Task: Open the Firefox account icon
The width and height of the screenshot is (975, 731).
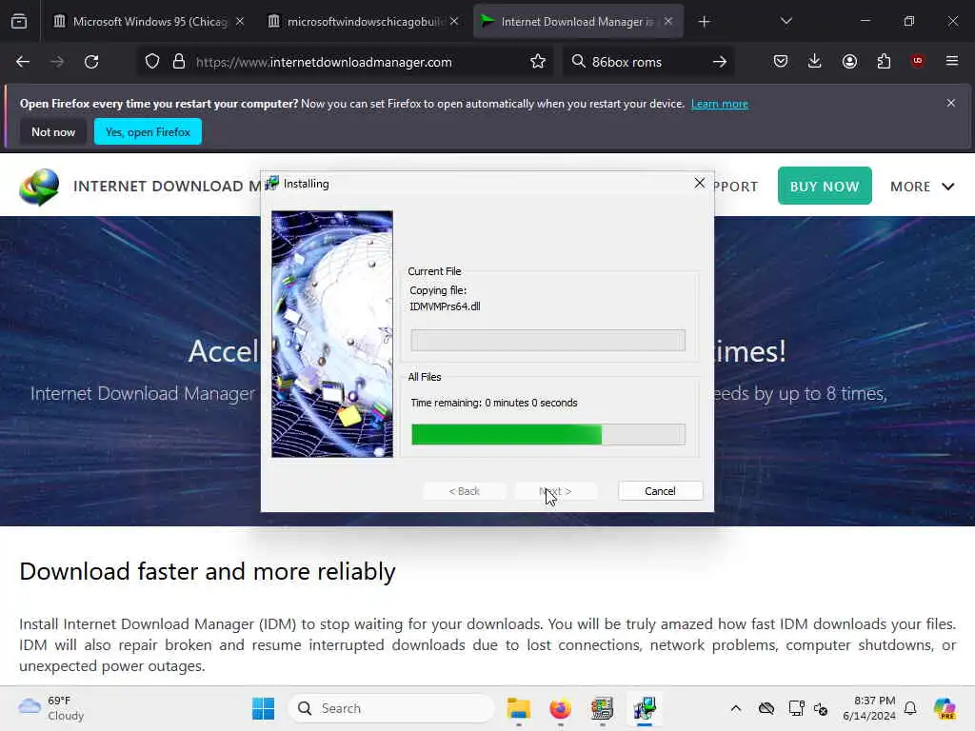Action: point(849,61)
